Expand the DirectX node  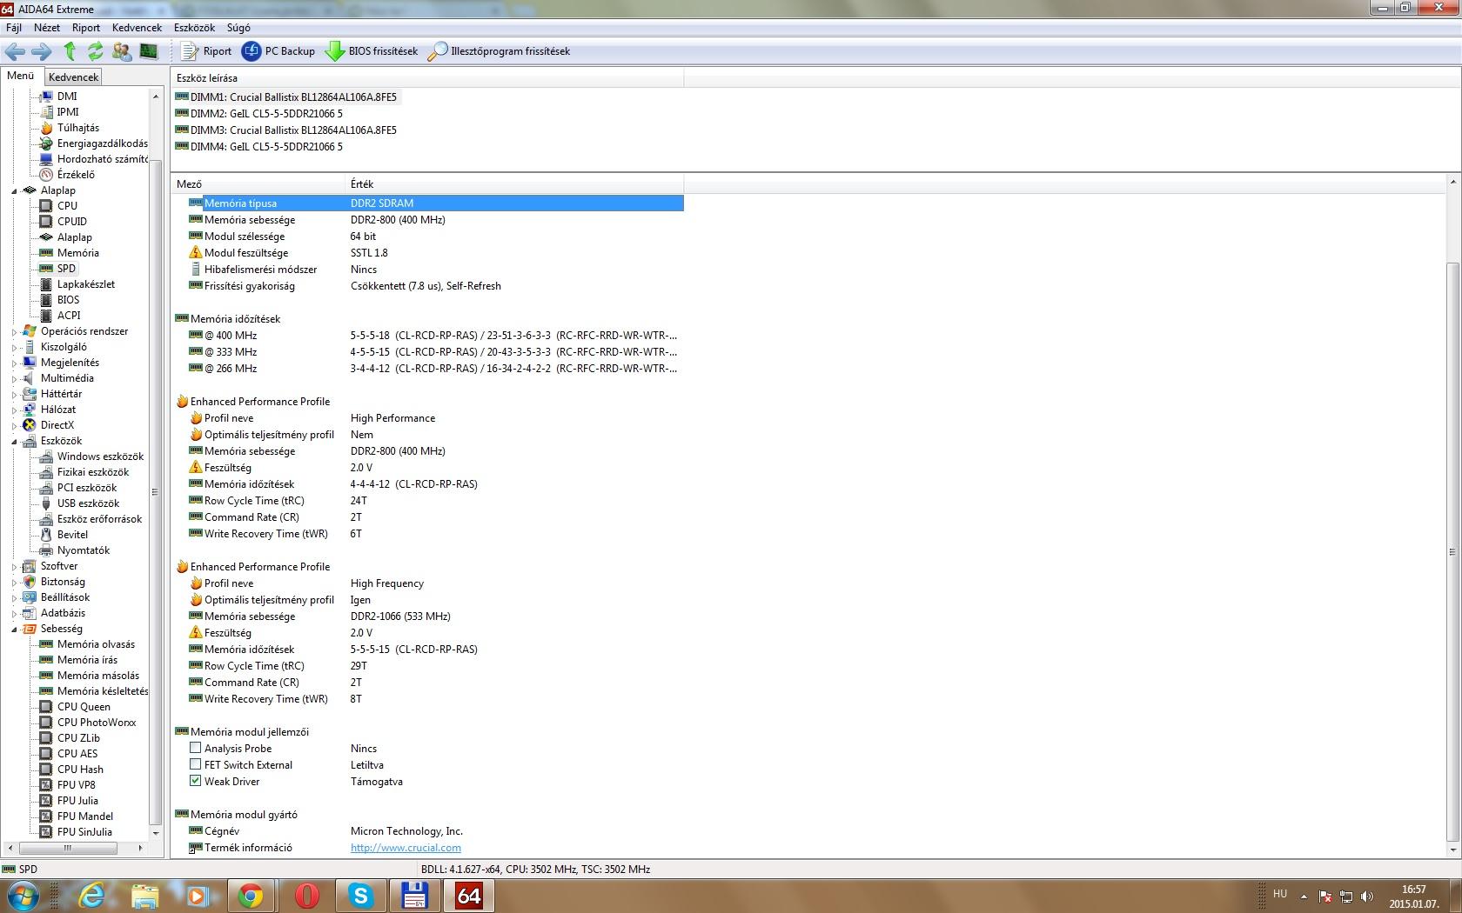(x=14, y=425)
